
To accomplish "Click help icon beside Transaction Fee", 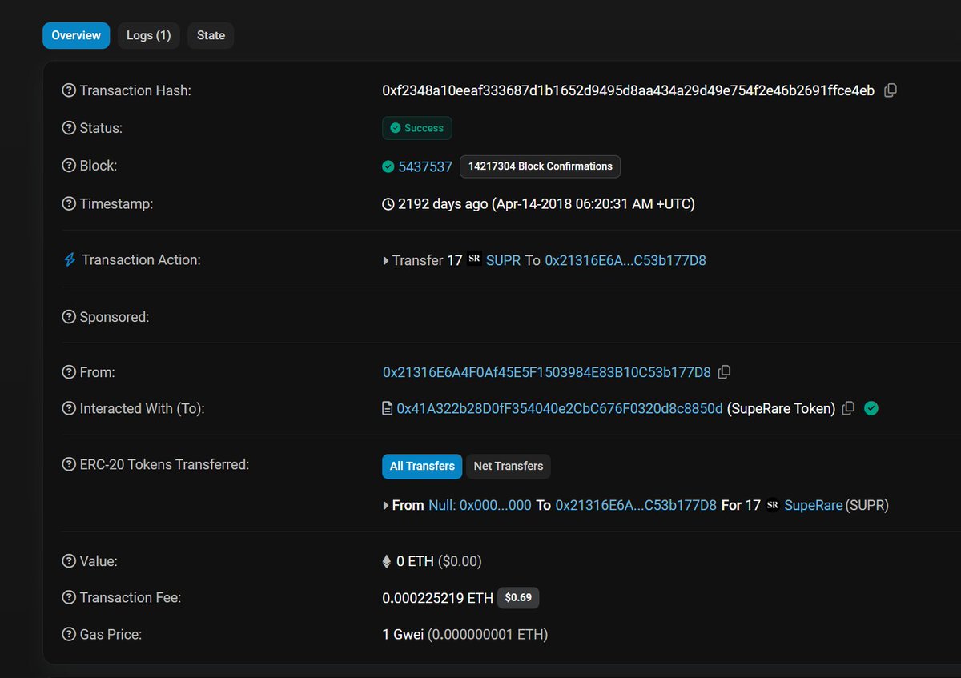I will [69, 597].
